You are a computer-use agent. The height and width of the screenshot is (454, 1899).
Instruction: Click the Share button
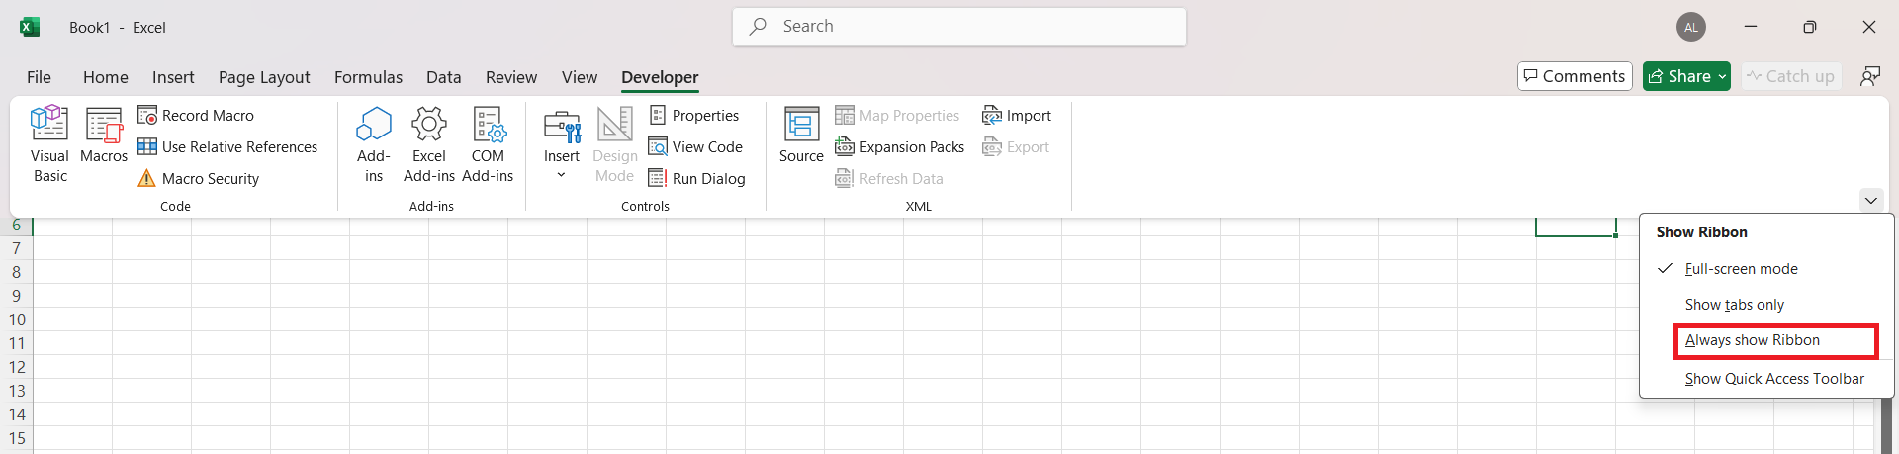[1686, 76]
